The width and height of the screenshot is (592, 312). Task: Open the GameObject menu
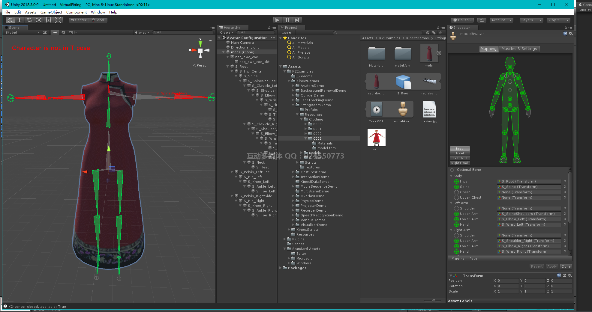[51, 12]
